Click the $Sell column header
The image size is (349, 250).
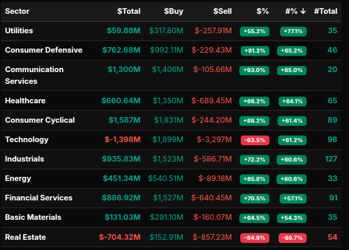point(222,11)
